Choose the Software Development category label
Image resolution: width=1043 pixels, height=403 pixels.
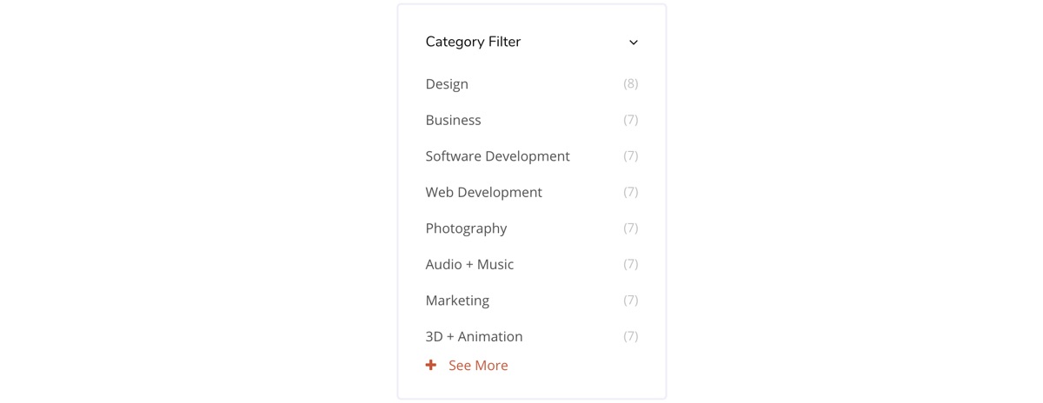[497, 156]
